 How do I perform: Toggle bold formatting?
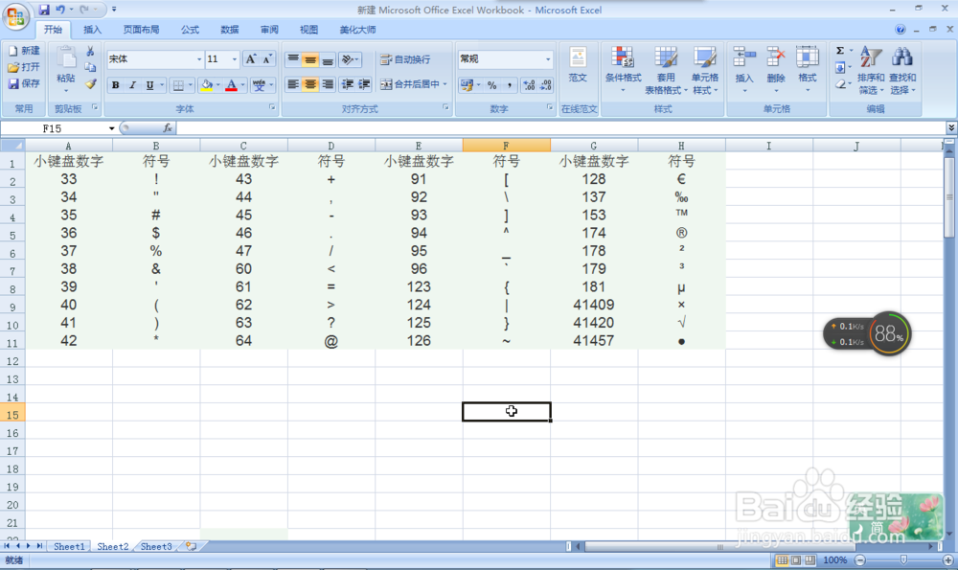point(115,85)
